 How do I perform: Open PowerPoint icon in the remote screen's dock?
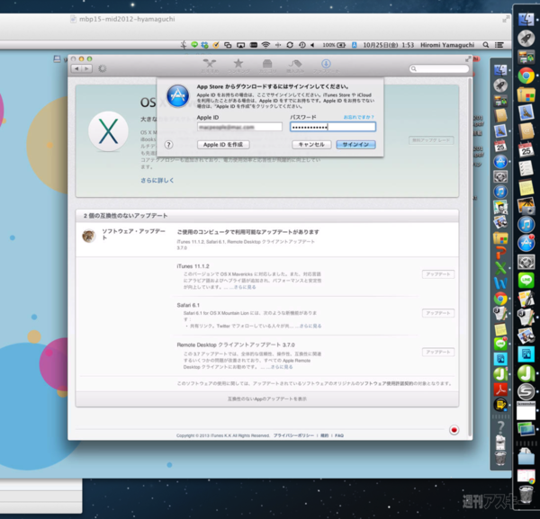point(500,254)
